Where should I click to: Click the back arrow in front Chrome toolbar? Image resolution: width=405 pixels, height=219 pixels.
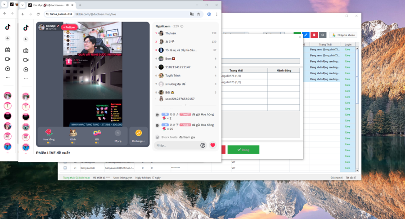(23, 14)
